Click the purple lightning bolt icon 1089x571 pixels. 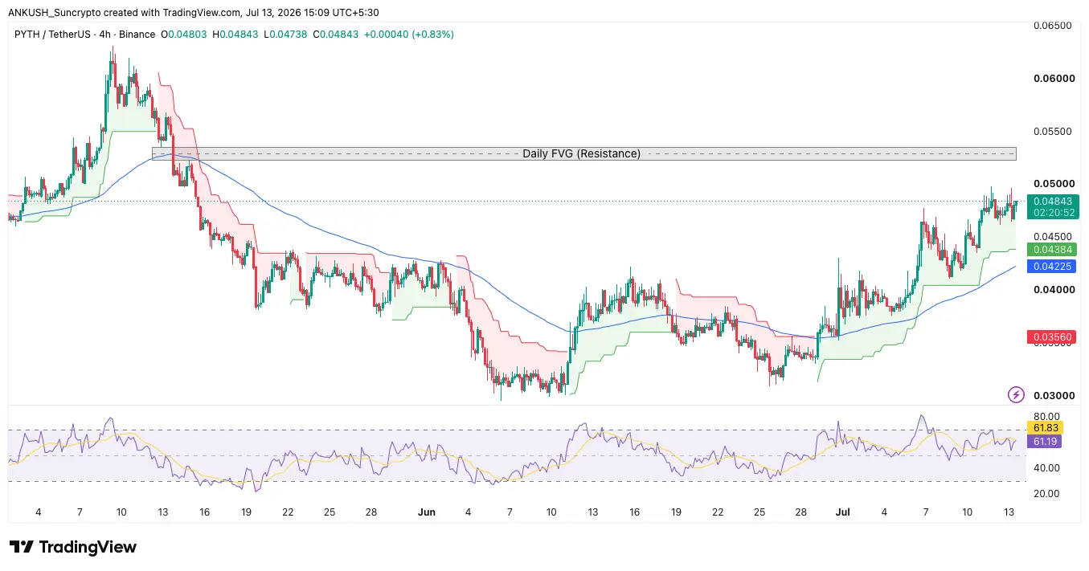tap(1016, 394)
